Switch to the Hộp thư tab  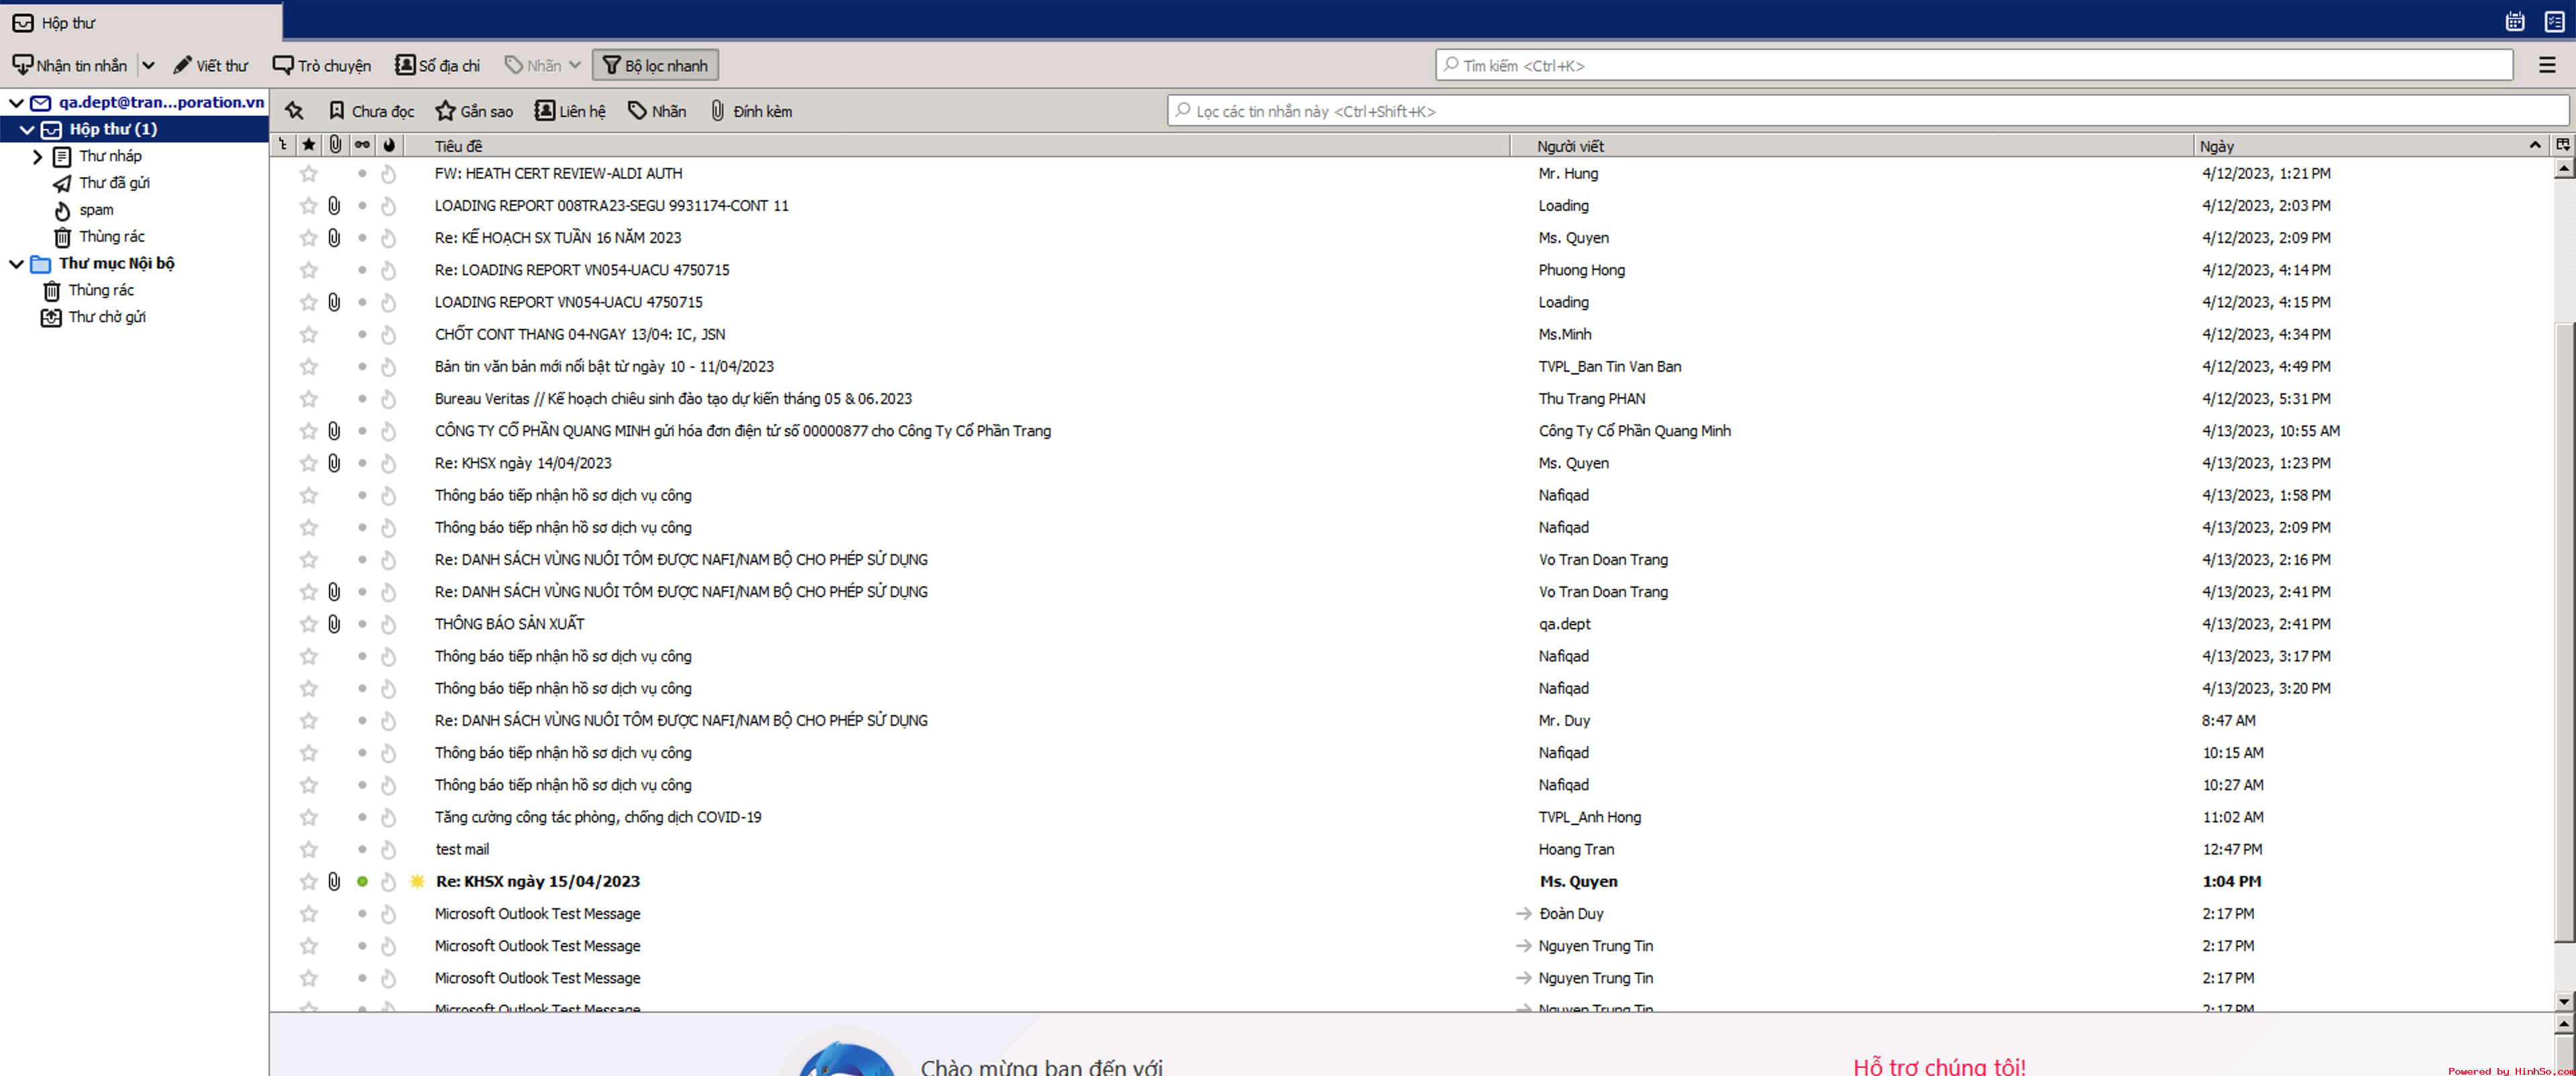pyautogui.click(x=140, y=22)
